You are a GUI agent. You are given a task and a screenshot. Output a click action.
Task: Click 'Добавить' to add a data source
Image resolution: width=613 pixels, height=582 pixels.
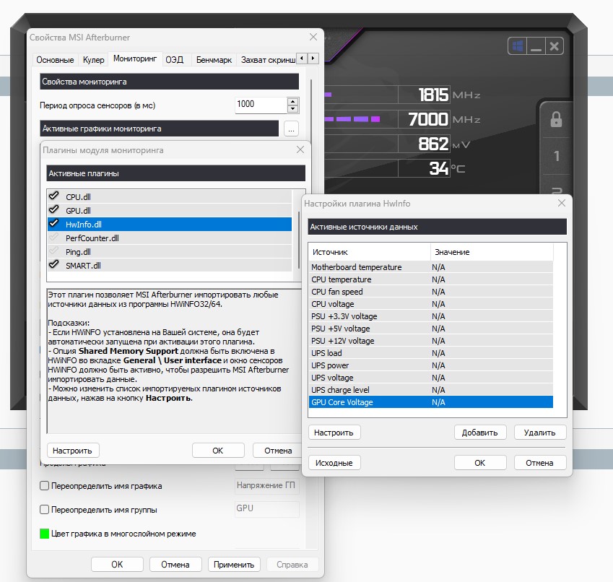(479, 433)
